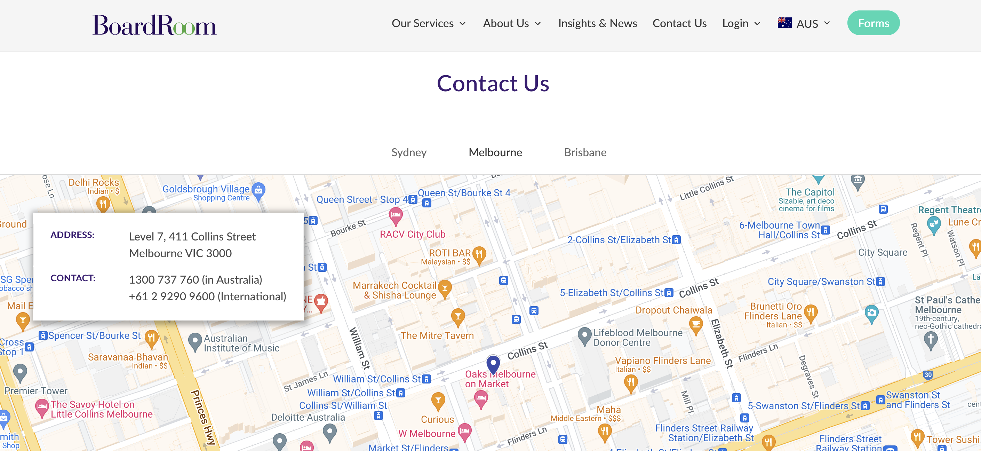This screenshot has height=451, width=981.
Task: Open Contact Us in navigation bar
Action: tap(679, 23)
